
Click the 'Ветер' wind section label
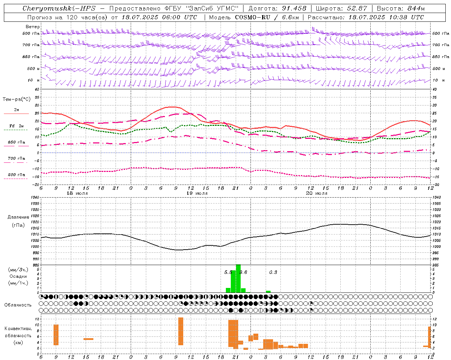click(32, 27)
